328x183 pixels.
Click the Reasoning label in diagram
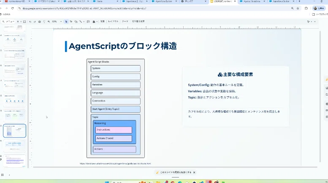[x=100, y=123]
